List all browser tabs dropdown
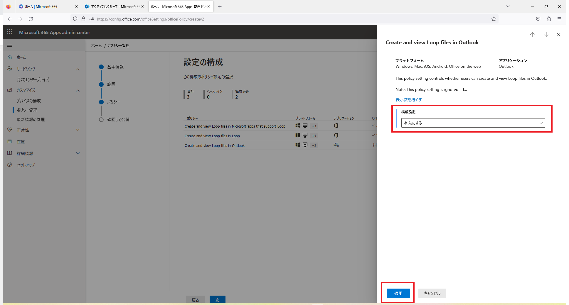569x305 pixels. coord(508,6)
